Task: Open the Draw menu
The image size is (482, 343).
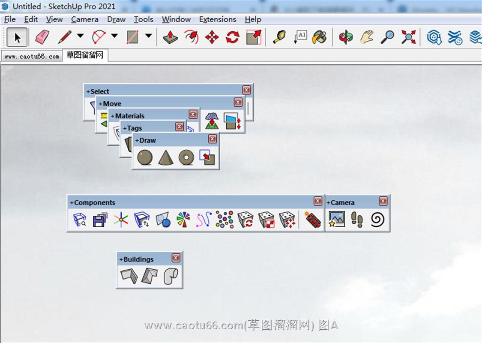Action: point(116,19)
